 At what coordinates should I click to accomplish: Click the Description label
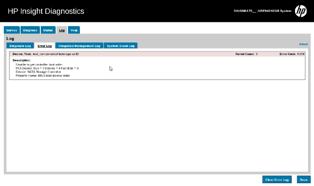pos(22,60)
